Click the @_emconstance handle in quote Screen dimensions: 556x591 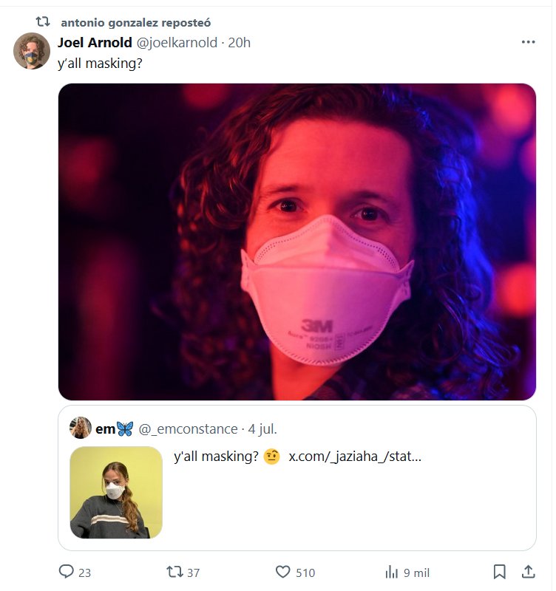(188, 428)
